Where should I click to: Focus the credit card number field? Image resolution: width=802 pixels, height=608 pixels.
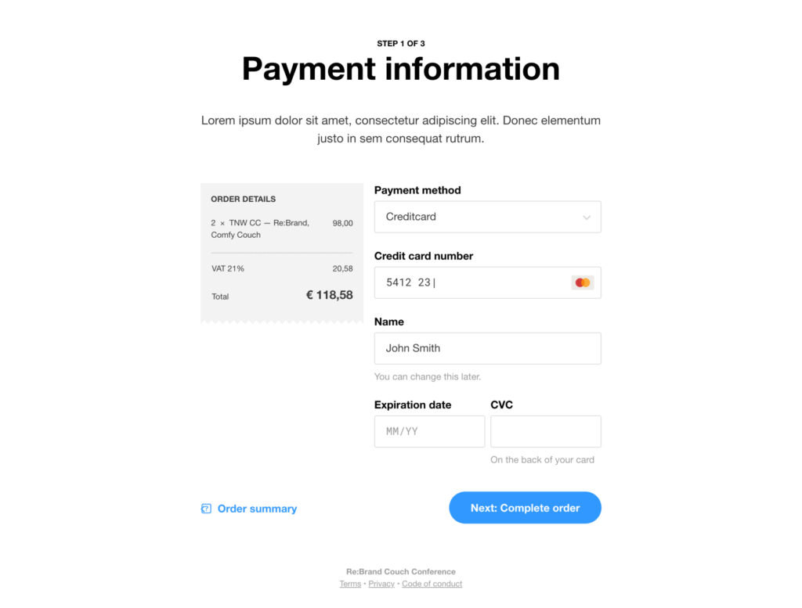[x=487, y=282]
